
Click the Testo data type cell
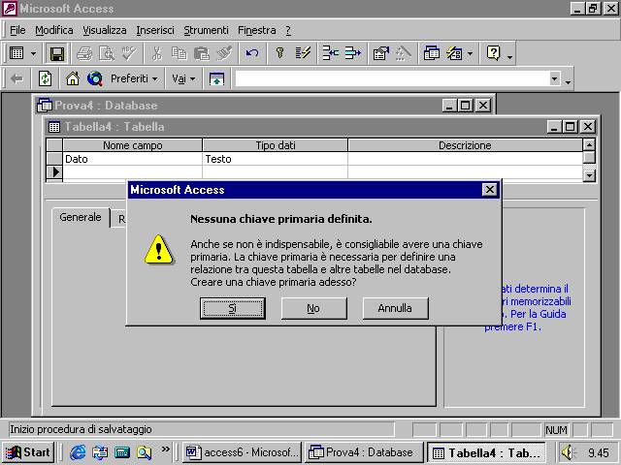(275, 159)
